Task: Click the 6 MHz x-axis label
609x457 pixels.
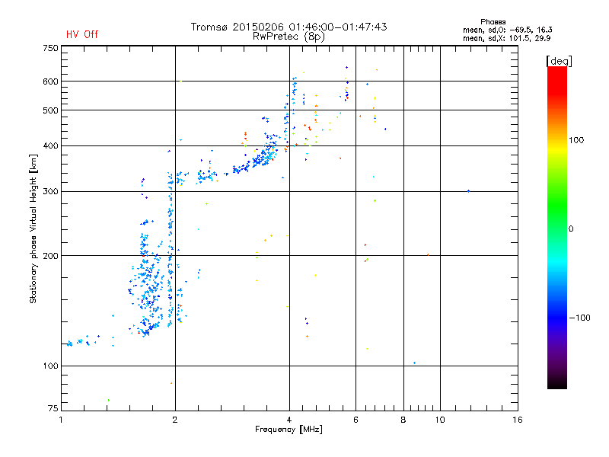Action: pos(356,420)
